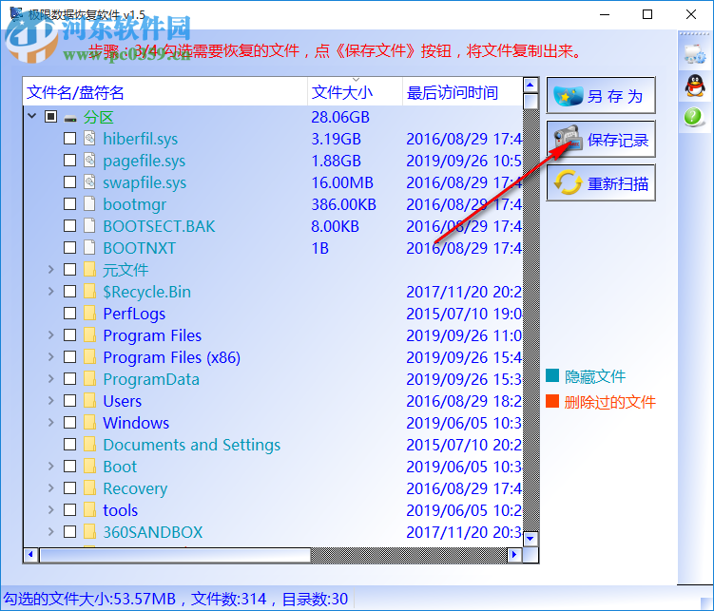Click the PerfLogs folder icon
This screenshot has width=714, height=611.
89,313
